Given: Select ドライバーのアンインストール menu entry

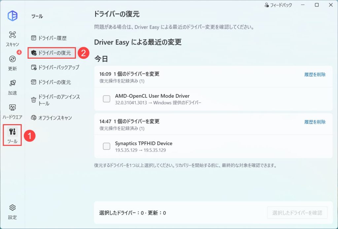Looking at the screenshot, I should pos(55,100).
